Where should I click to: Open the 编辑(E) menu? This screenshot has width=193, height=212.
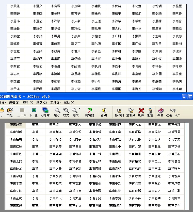(x=14, y=103)
